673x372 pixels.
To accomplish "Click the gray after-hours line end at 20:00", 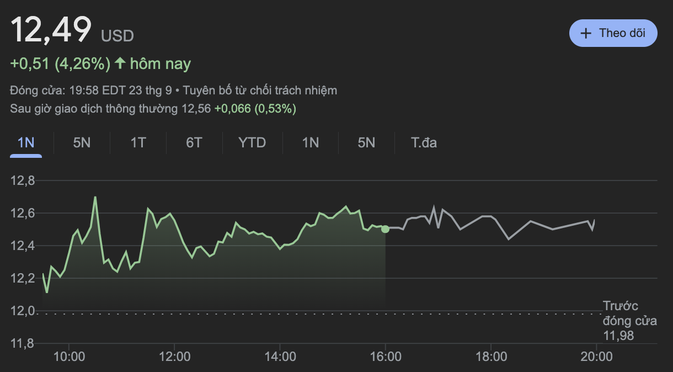I will (x=594, y=221).
